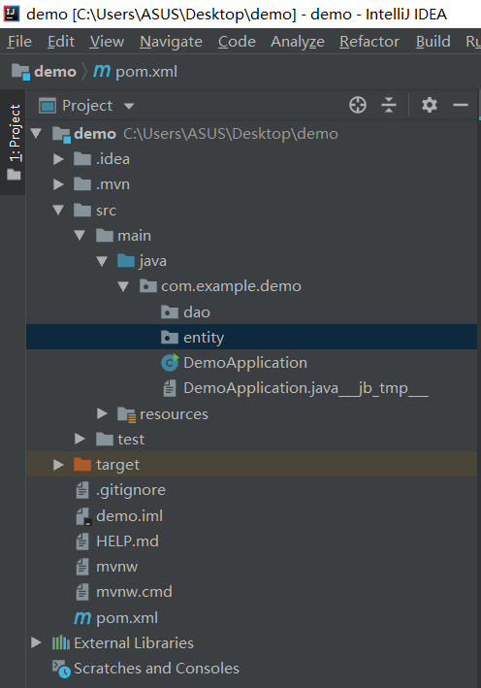Open the Edit menu
The image size is (481, 688).
click(60, 42)
